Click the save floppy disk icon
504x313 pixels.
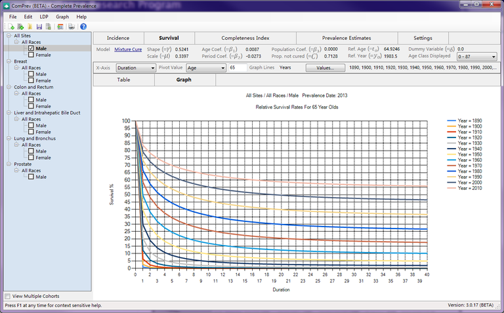pyautogui.click(x=39, y=26)
